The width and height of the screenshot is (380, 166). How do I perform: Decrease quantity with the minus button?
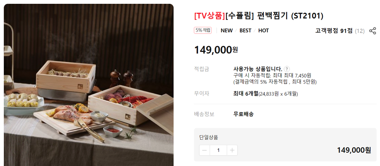(x=205, y=150)
